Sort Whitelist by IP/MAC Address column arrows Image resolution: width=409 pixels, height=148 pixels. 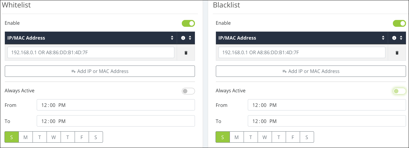coord(172,38)
